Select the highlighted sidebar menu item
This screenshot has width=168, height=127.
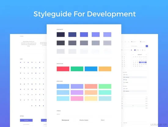click(x=135, y=77)
